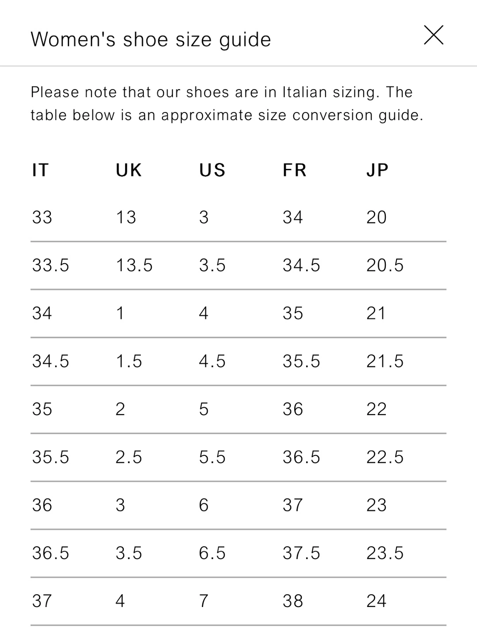477x638 pixels.
Task: Click the US column header
Action: [212, 170]
